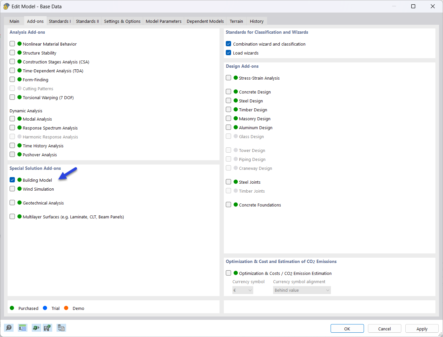Uncheck the Building Model add-on

(12, 179)
